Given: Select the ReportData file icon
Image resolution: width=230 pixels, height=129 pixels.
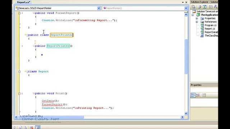Looking at the screenshot, I should [202, 32].
